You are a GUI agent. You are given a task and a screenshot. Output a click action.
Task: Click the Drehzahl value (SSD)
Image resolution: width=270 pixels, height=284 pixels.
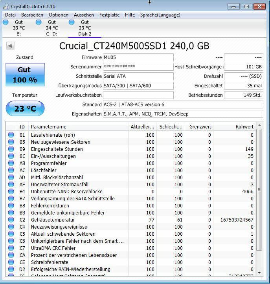244,76
